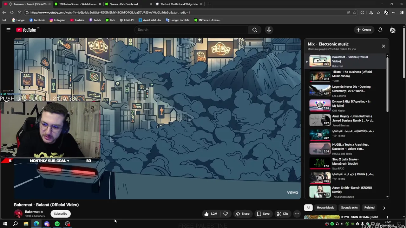The width and height of the screenshot is (406, 228).
Task: Open the Google bookmark
Action: pyautogui.click(x=18, y=20)
